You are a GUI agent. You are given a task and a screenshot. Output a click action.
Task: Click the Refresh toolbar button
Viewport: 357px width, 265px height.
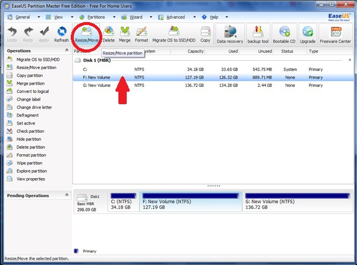tap(61, 33)
